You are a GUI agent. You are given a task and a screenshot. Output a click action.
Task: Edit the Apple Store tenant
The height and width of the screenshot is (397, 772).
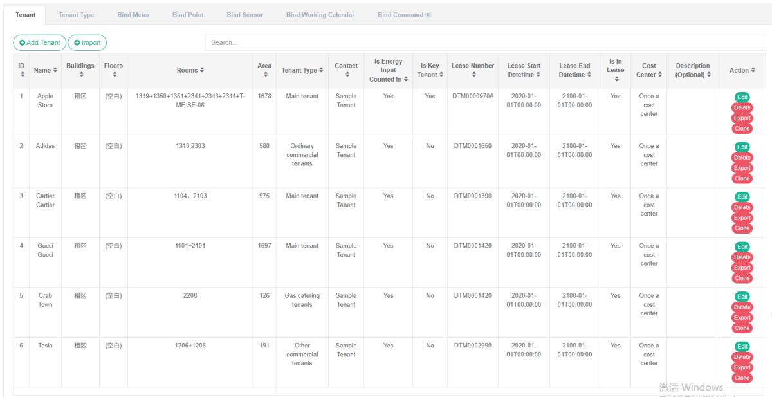[742, 97]
